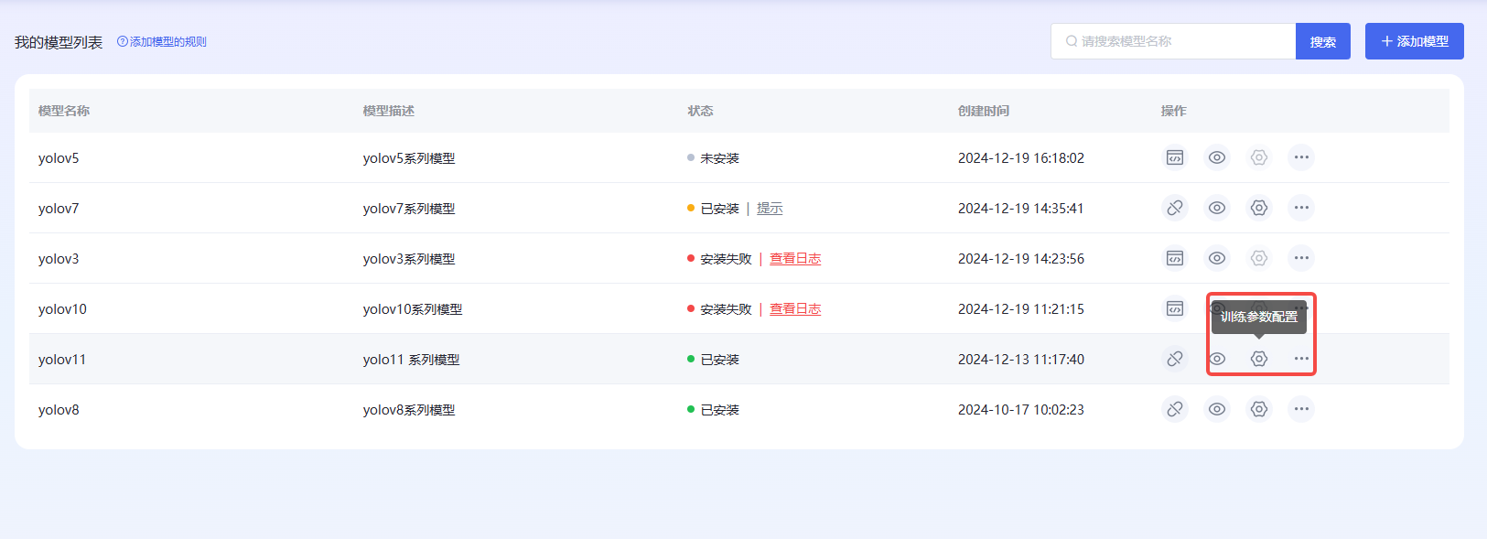Click the 已安装 status in yolov7 row
The height and width of the screenshot is (539, 1487).
[719, 209]
